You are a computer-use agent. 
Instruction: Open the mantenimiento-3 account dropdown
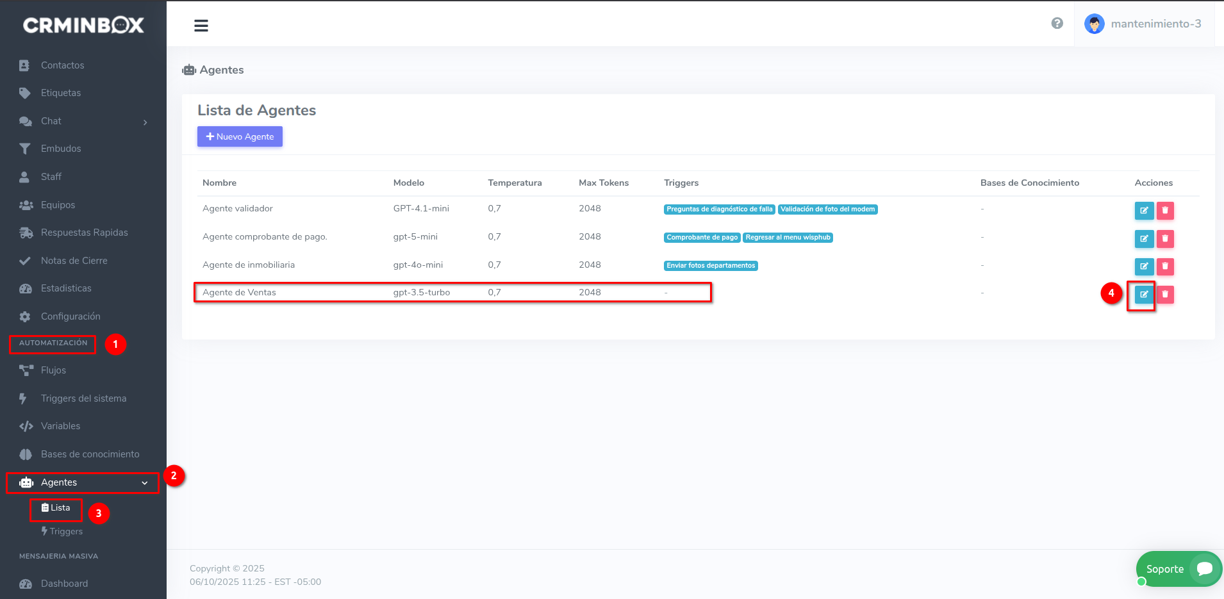pos(1155,24)
